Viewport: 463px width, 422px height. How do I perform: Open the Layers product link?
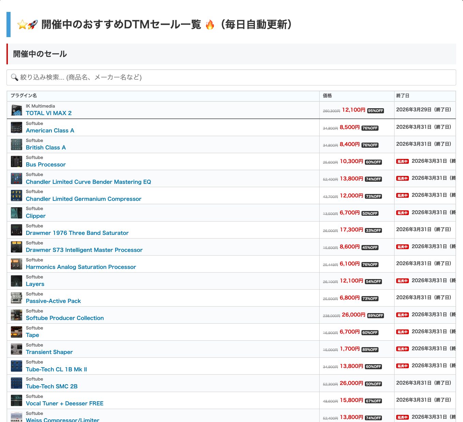35,284
